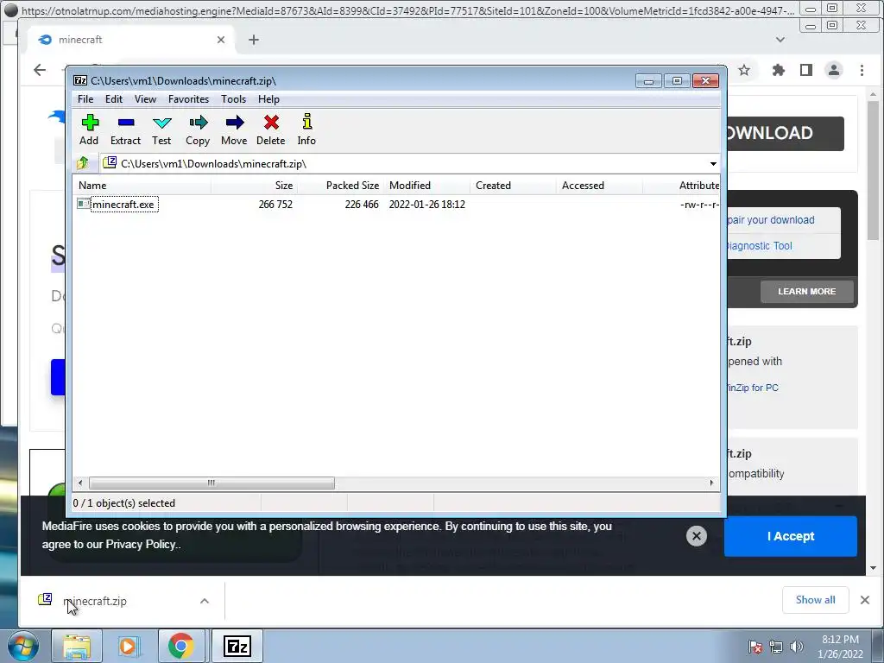
Task: Click the WinZip for PC link
Action: [x=752, y=388]
